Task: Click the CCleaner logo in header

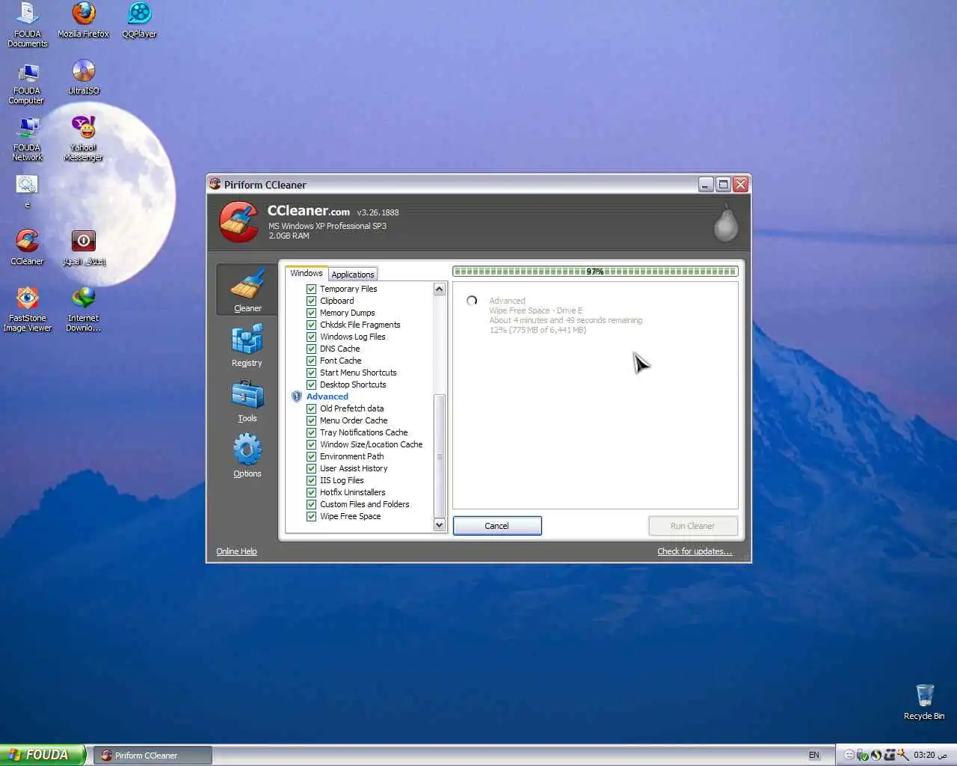Action: (x=239, y=221)
